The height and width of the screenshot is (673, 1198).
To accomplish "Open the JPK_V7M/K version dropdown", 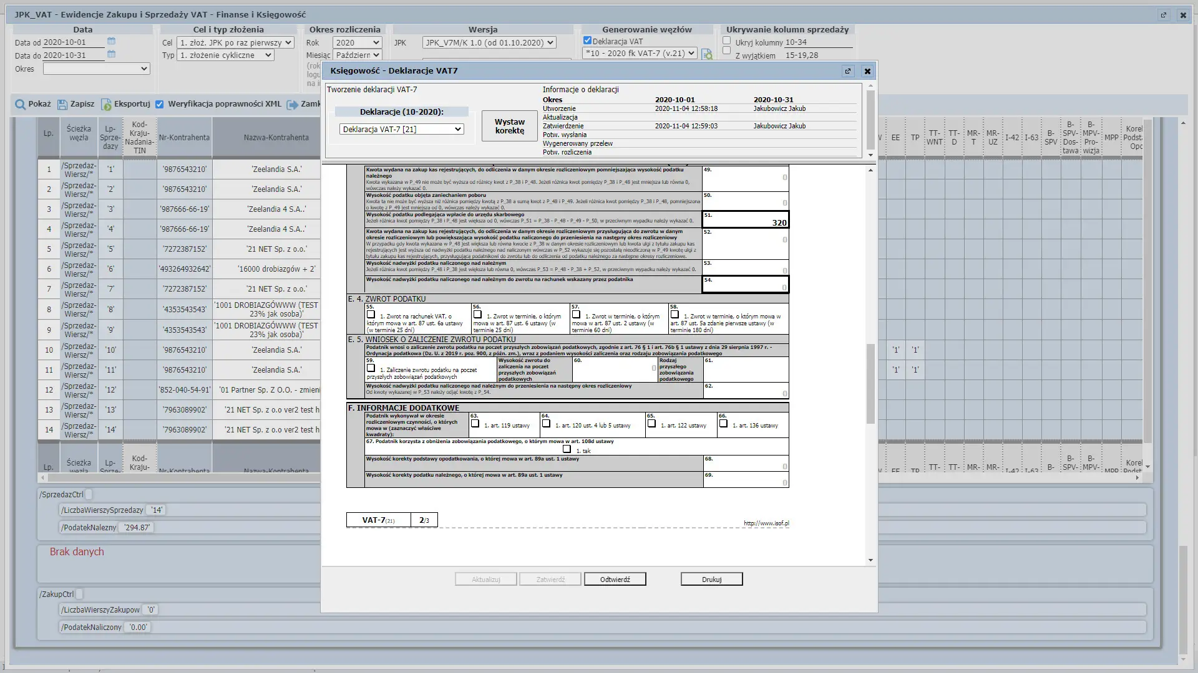I will [489, 42].
